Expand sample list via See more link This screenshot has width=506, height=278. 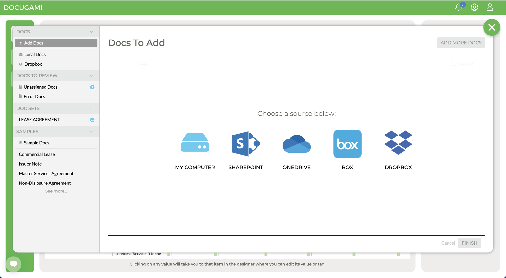coord(56,191)
